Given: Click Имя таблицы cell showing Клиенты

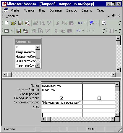Looking at the screenshot, I should click(62, 90).
